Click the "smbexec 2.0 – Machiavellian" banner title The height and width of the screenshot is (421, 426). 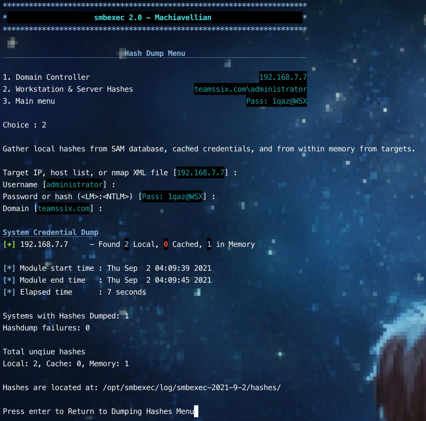coord(153,18)
